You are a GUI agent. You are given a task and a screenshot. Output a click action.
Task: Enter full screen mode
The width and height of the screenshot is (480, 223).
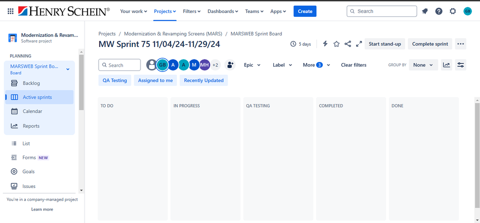tap(359, 44)
